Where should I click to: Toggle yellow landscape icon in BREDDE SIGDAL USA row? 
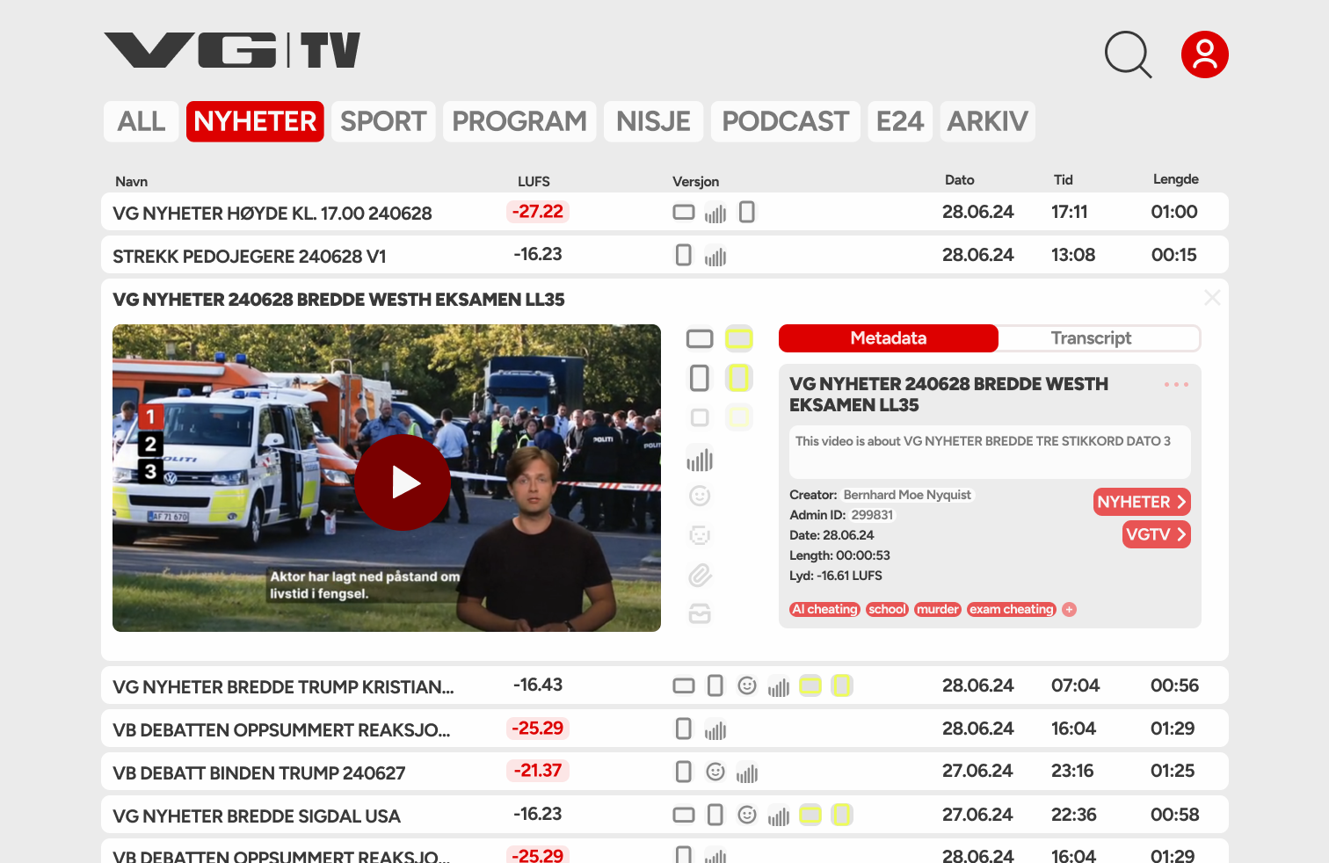point(810,815)
